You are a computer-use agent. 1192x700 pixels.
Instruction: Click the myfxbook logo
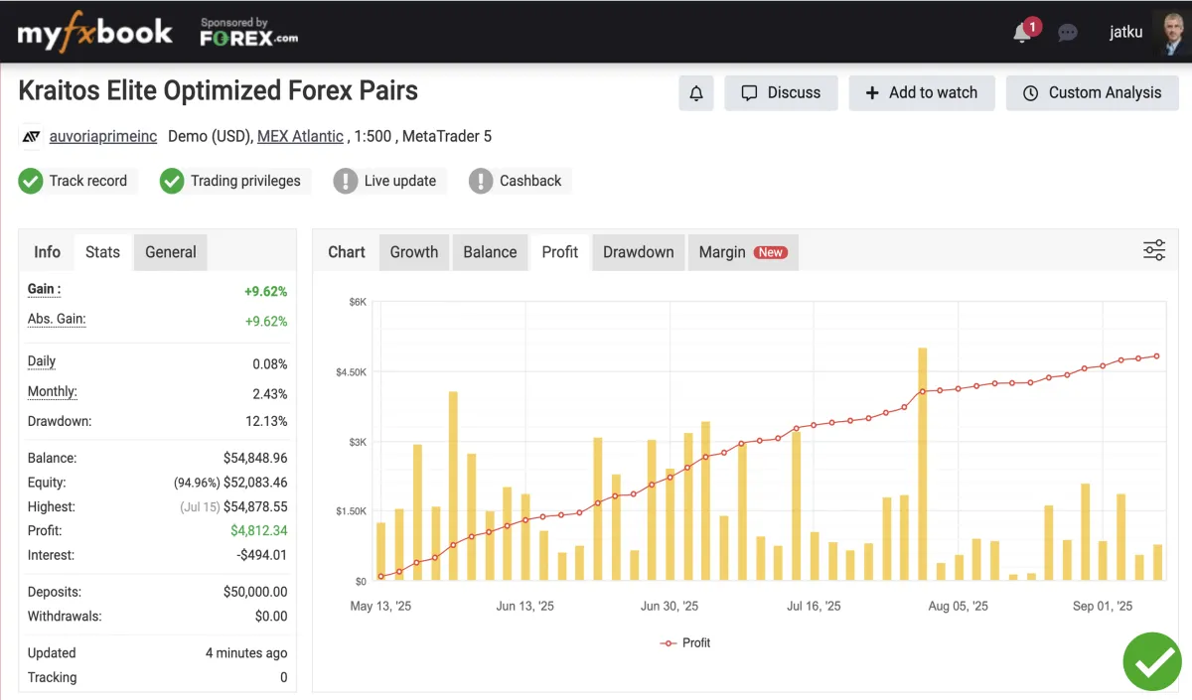95,33
